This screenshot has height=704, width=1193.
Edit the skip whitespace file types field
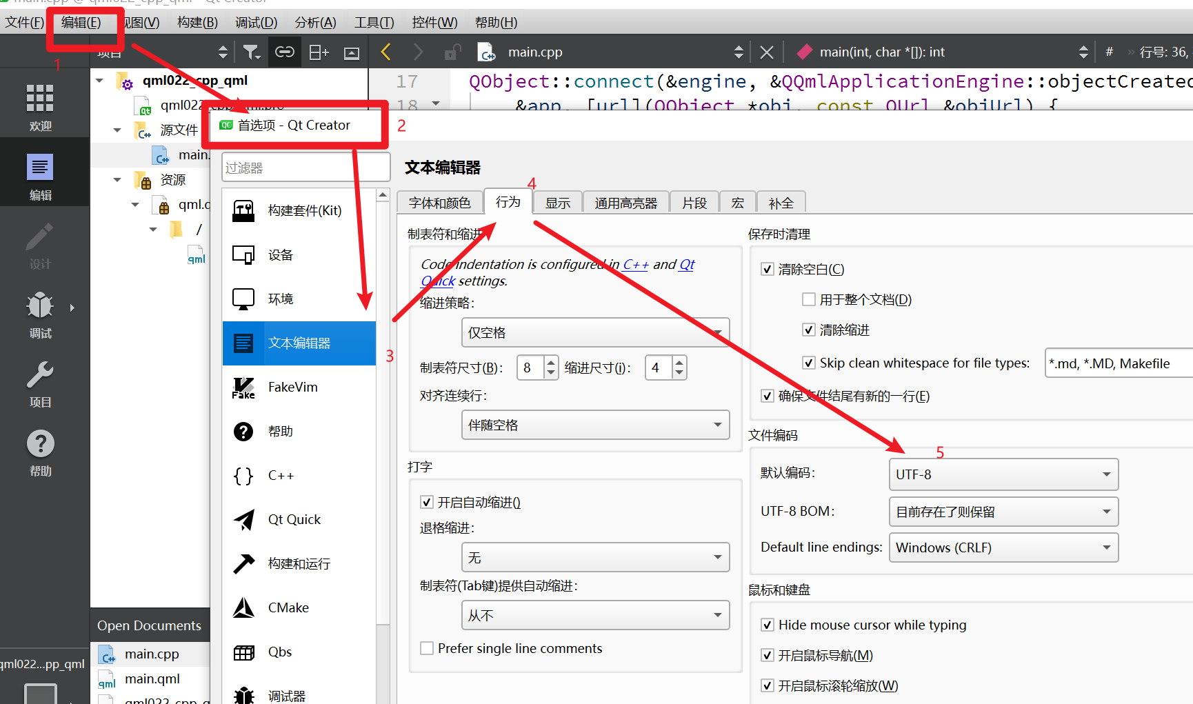pos(1119,363)
